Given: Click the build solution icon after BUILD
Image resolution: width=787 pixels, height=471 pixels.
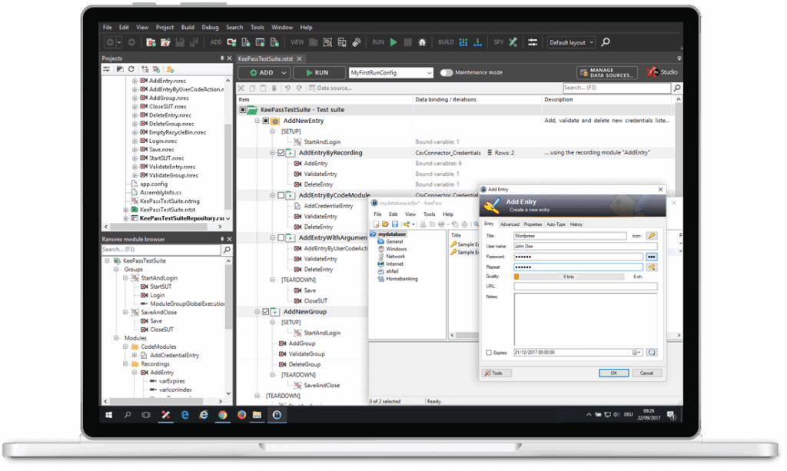Looking at the screenshot, I should point(463,42).
